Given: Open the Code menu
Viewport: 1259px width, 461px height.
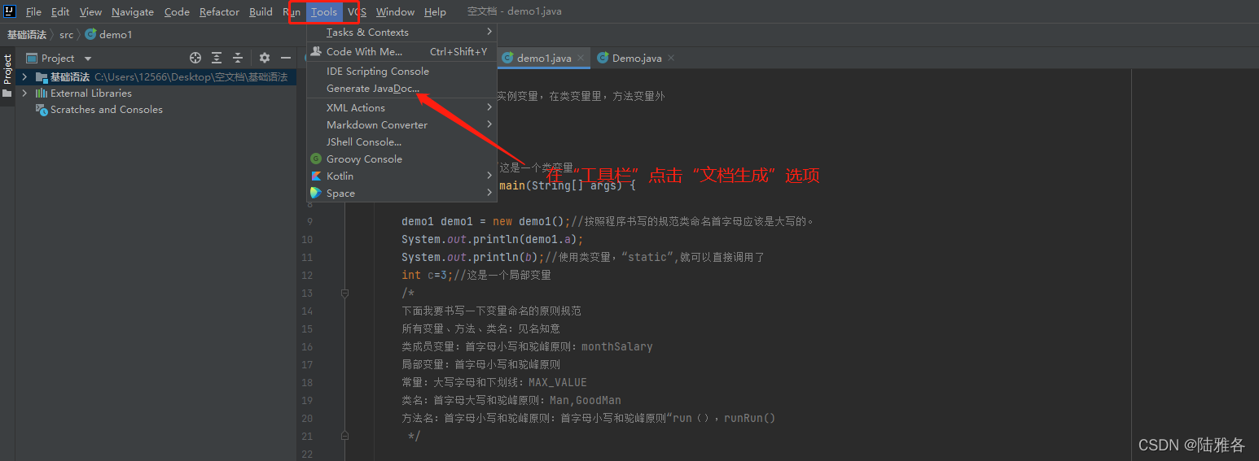Looking at the screenshot, I should click(177, 11).
